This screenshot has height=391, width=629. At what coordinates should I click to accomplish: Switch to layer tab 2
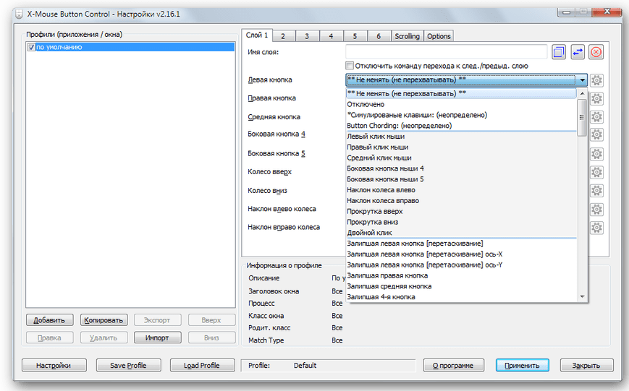click(x=283, y=36)
